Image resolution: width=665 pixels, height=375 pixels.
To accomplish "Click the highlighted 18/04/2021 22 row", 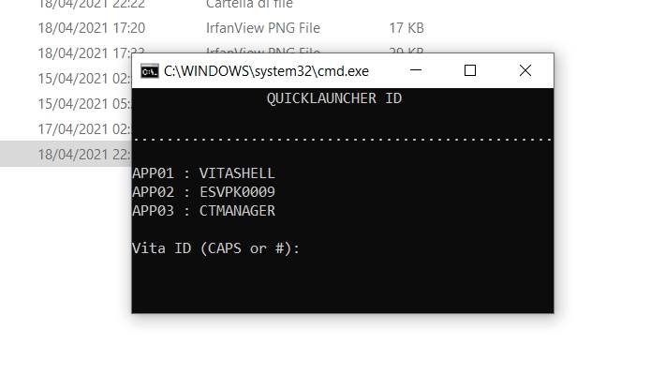I will [66, 154].
